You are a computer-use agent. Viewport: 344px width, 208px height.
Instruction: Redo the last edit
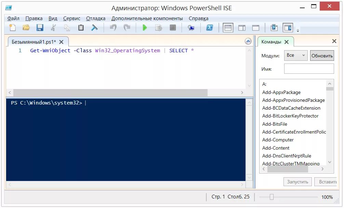tap(127, 28)
